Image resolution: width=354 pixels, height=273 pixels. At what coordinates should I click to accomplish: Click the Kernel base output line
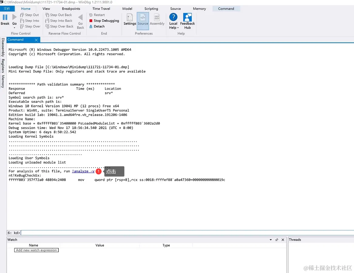click(x=84, y=124)
